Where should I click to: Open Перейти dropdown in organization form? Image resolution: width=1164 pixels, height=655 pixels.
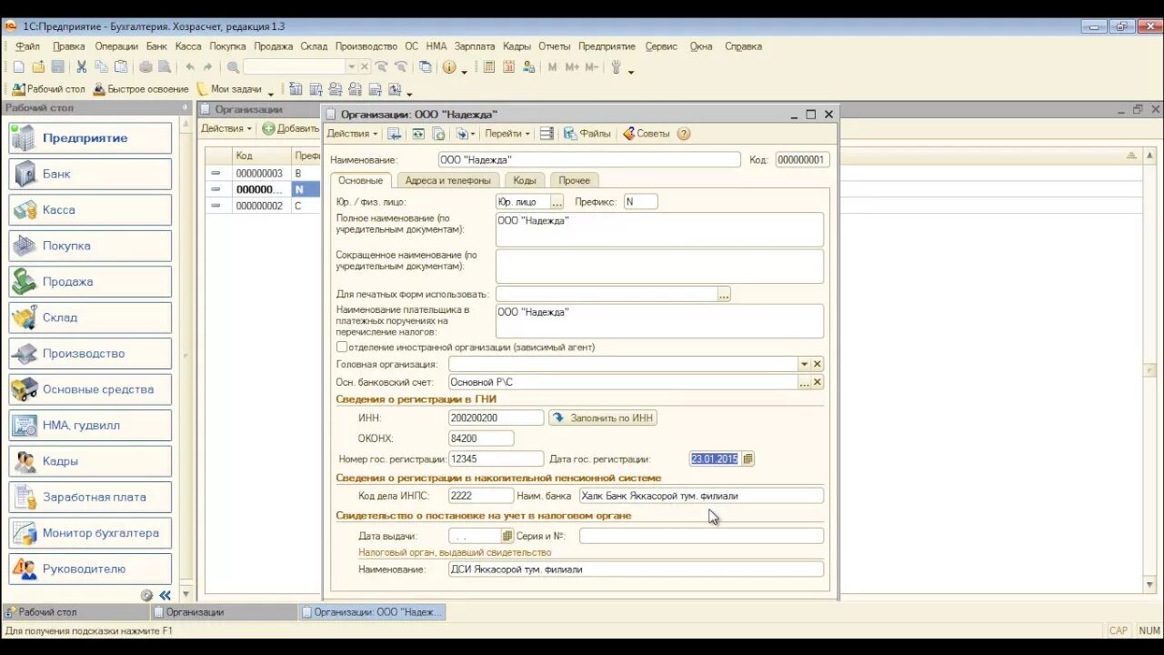tap(507, 134)
